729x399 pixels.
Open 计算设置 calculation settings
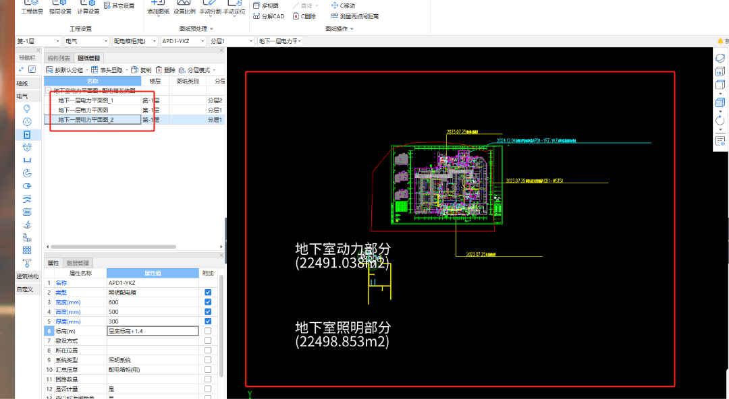[x=88, y=7]
